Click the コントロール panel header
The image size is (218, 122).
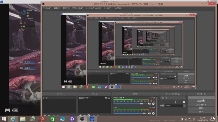click(x=201, y=94)
